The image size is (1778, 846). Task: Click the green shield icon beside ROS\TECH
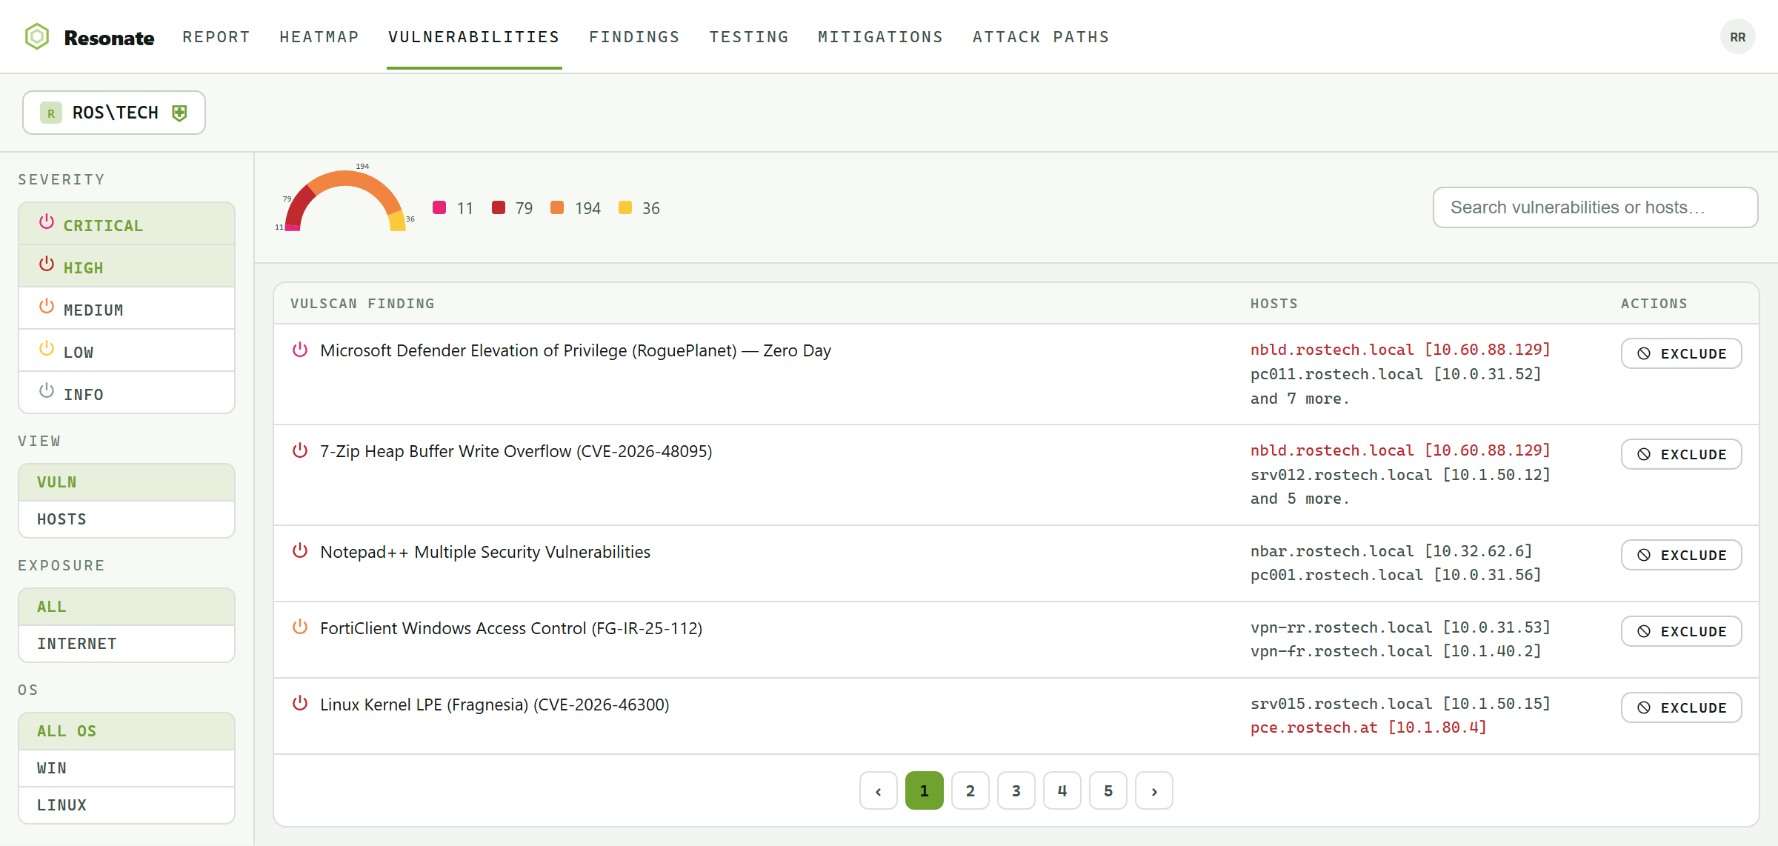pos(179,113)
